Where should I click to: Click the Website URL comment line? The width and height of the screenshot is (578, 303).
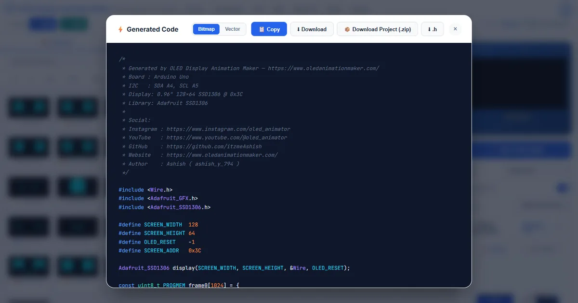(200, 155)
